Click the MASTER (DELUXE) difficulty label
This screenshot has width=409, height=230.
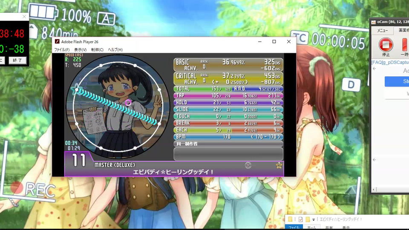click(x=115, y=165)
